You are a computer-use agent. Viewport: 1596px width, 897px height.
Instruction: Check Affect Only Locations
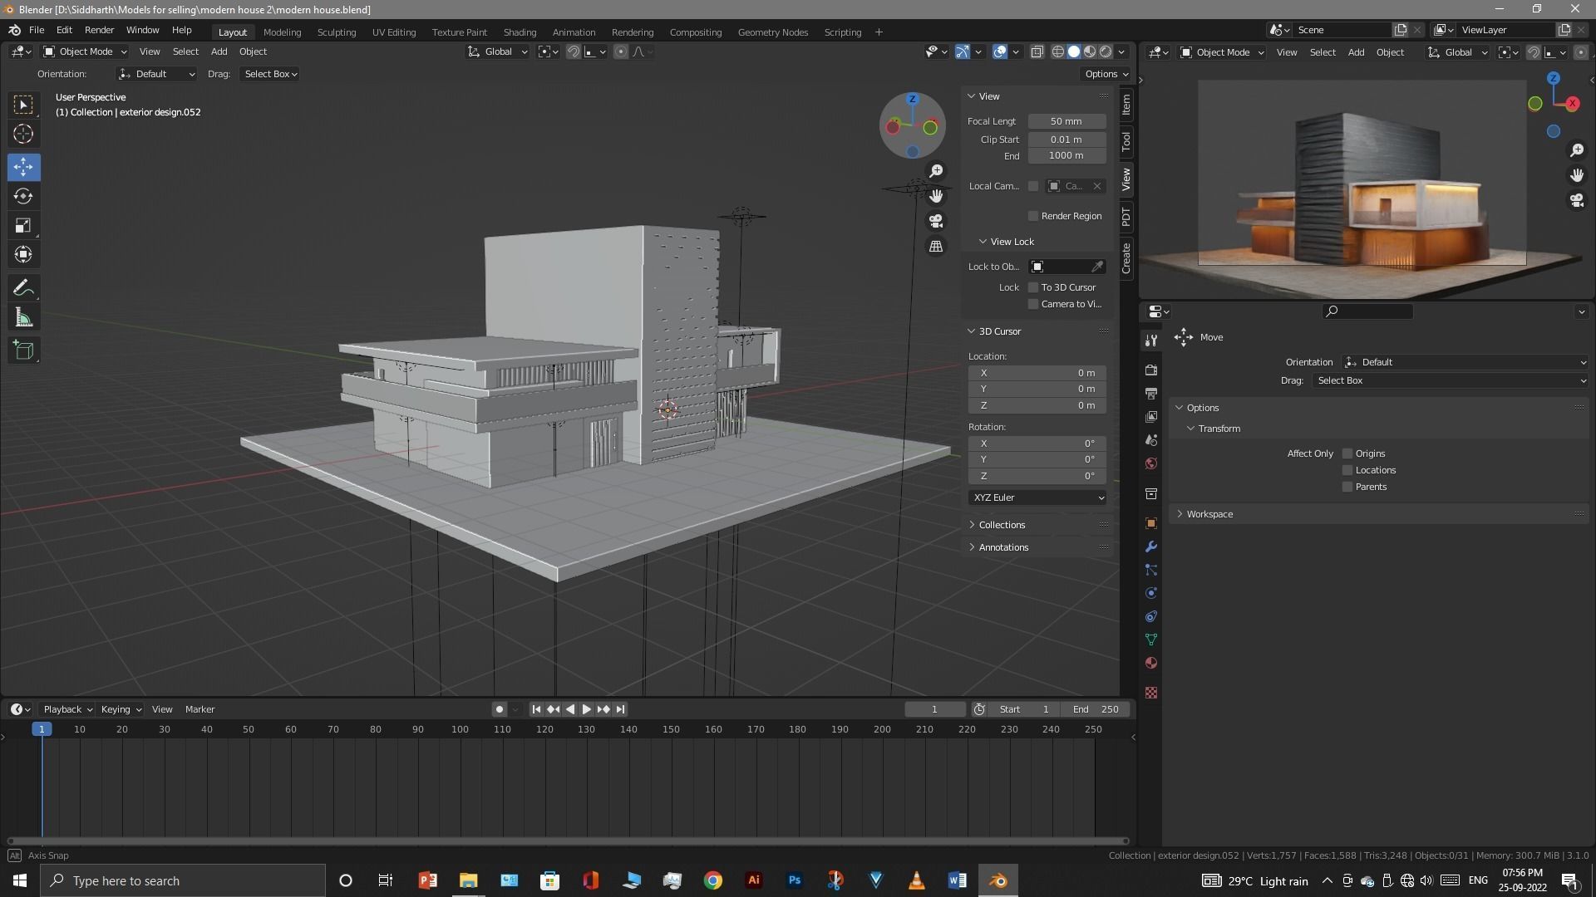1347,470
